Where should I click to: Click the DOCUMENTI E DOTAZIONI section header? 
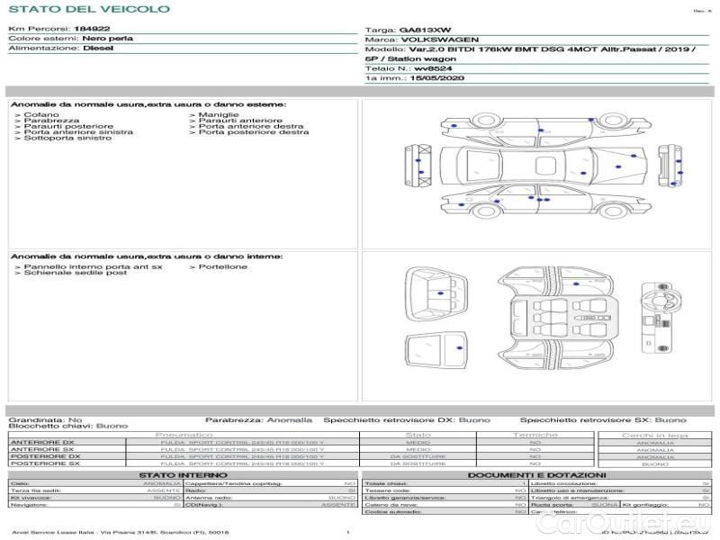[x=536, y=475]
